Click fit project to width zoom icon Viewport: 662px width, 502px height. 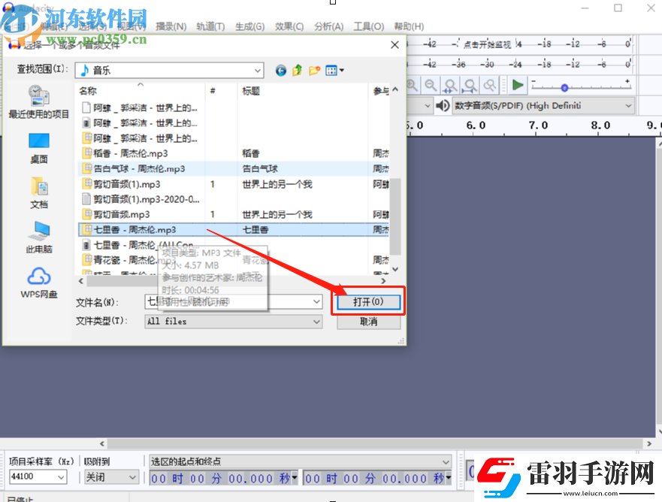pos(470,86)
